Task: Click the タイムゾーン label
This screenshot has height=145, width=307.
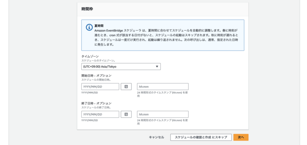Action: click(90, 56)
